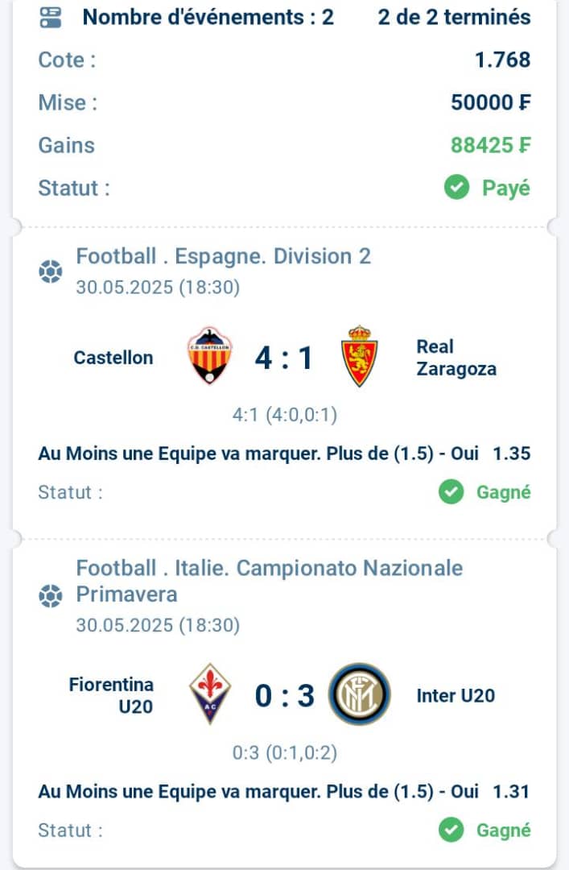569x870 pixels.
Task: Click the Real Zaragoza club crest
Action: pyautogui.click(x=360, y=356)
